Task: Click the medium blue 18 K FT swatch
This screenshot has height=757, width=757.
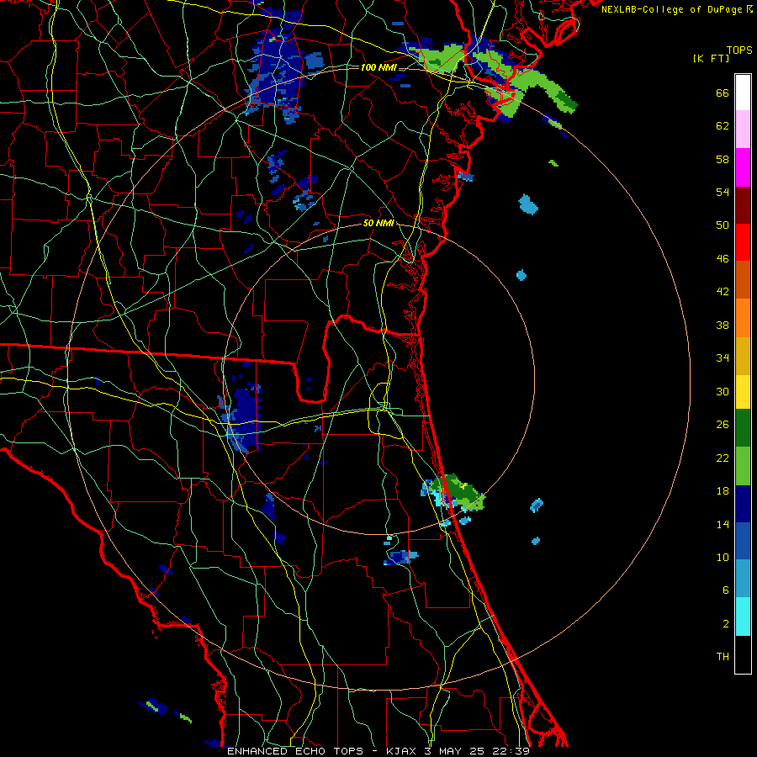Action: 743,541
